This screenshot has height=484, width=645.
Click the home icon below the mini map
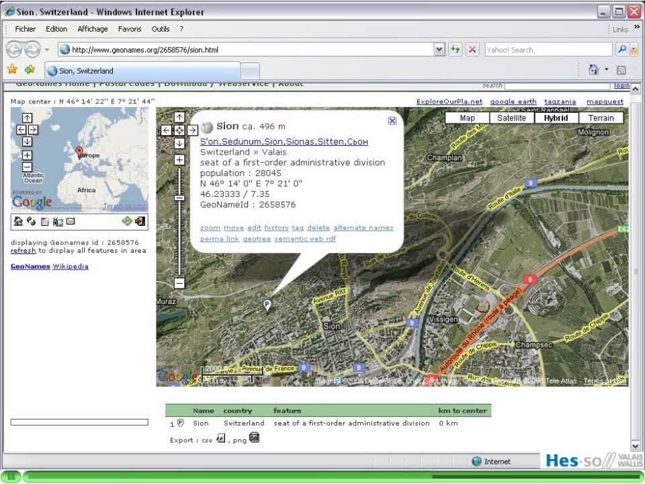coord(18,221)
